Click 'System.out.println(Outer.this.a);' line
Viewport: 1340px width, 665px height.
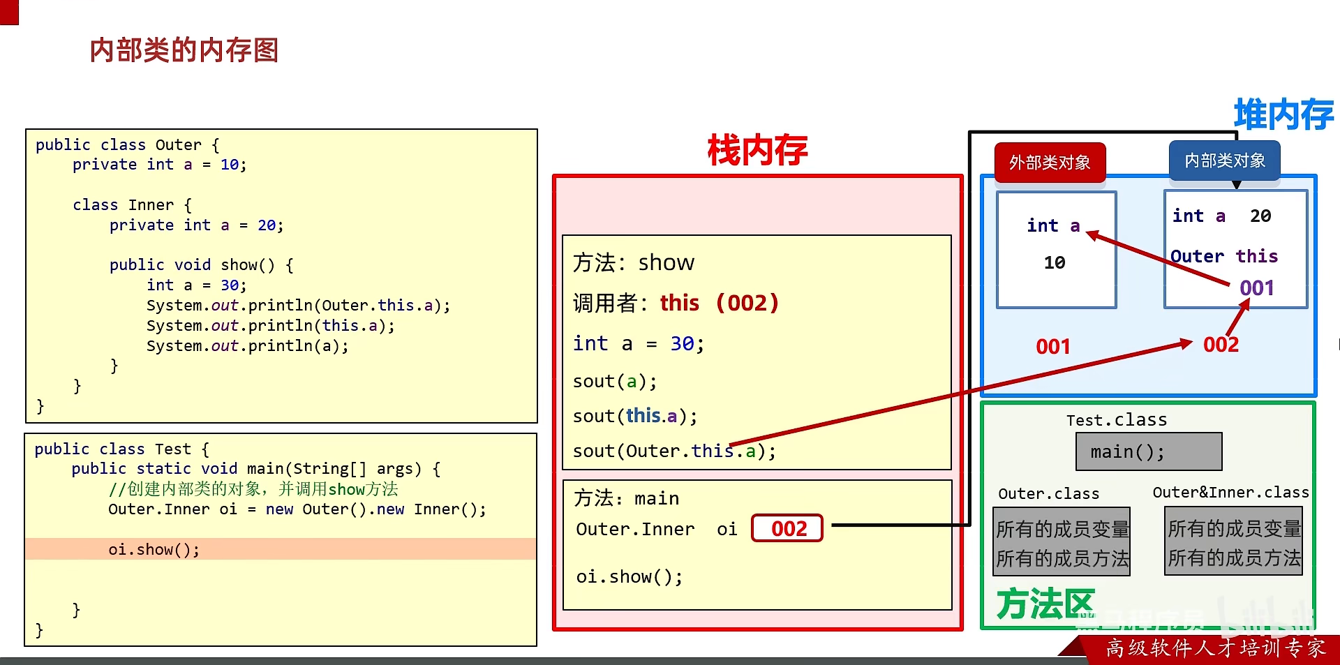click(x=299, y=306)
